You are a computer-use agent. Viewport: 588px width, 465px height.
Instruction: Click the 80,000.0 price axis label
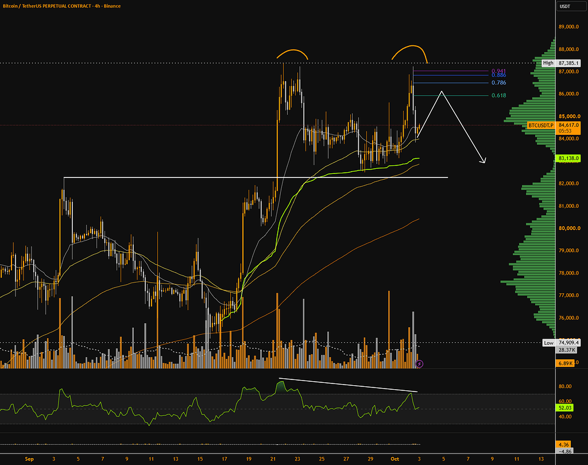click(x=569, y=228)
